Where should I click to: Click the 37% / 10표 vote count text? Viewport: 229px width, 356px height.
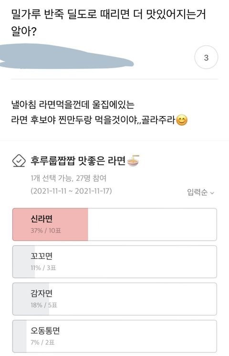coord(46,230)
